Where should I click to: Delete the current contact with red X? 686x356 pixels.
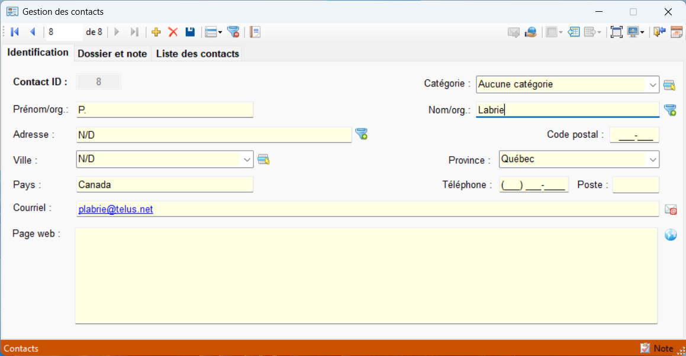[x=173, y=32]
